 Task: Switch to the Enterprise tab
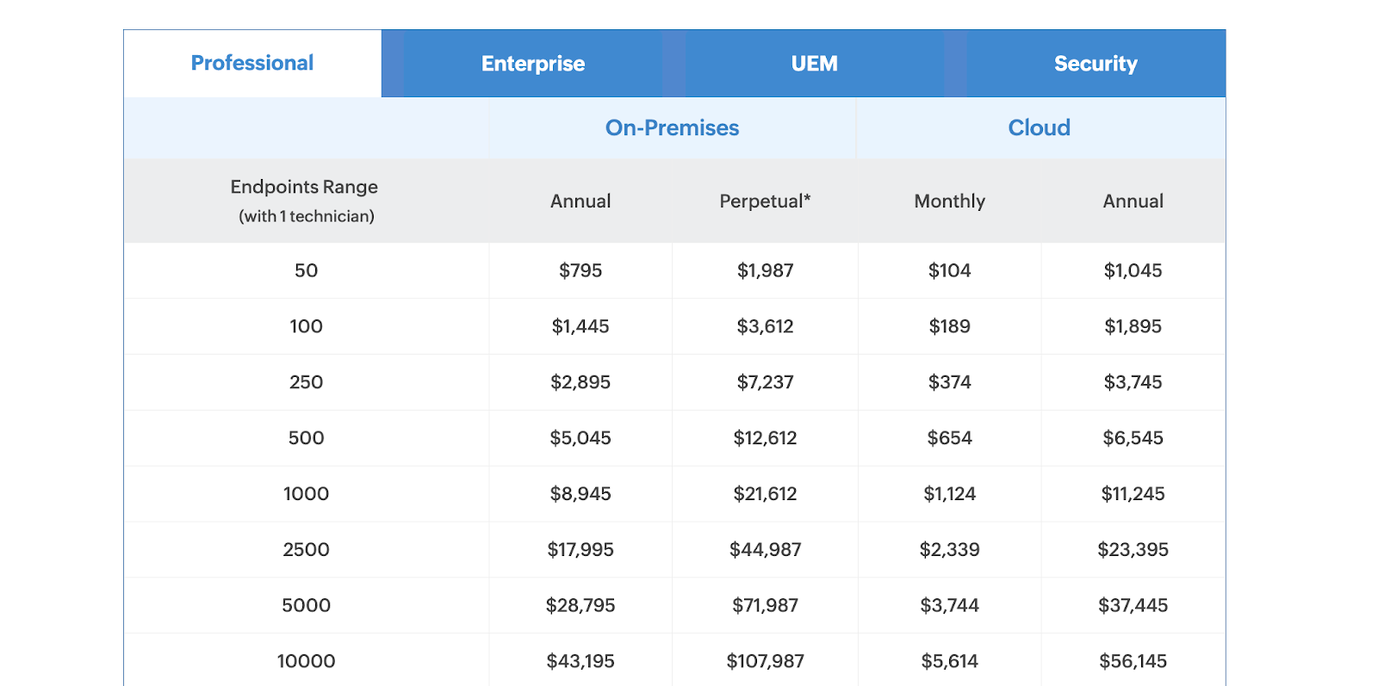tap(533, 64)
